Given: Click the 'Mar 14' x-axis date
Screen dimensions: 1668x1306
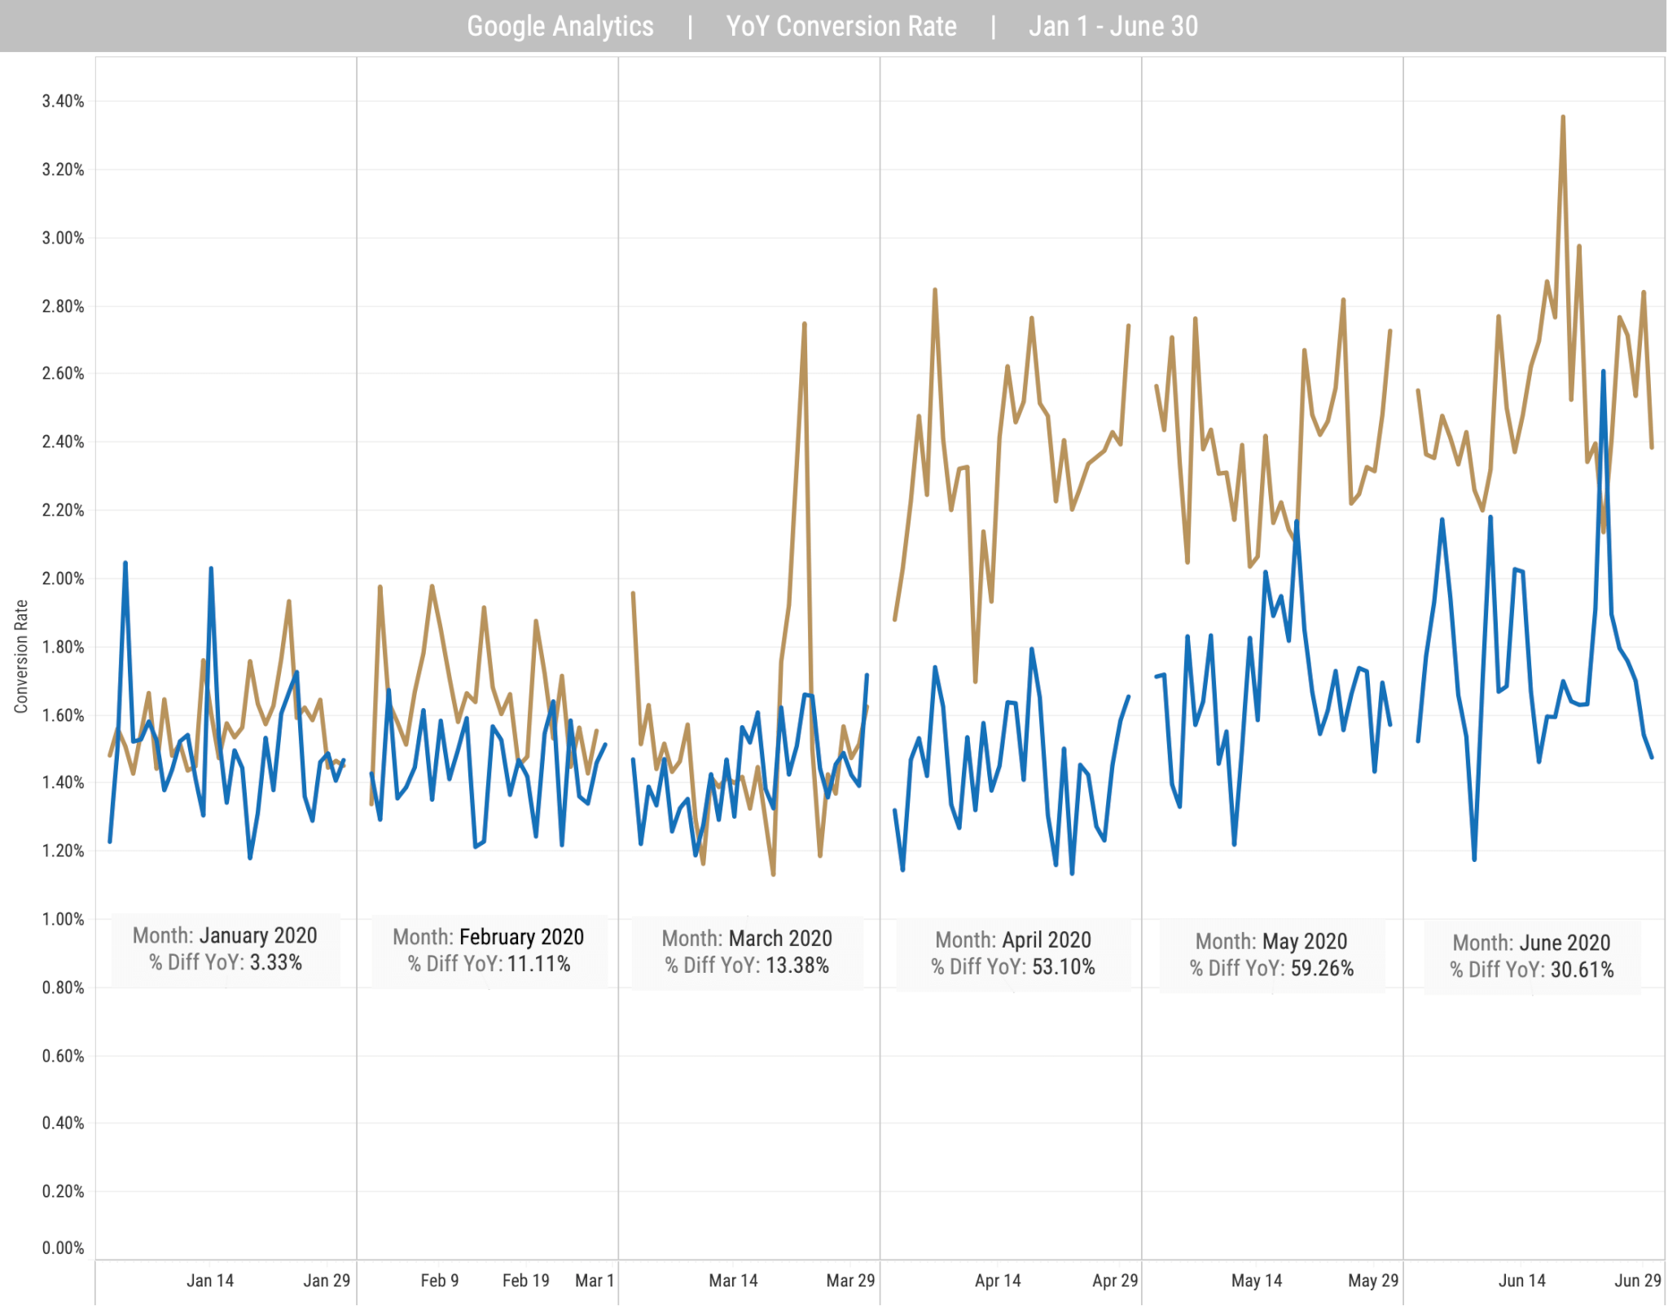Looking at the screenshot, I should (733, 1281).
